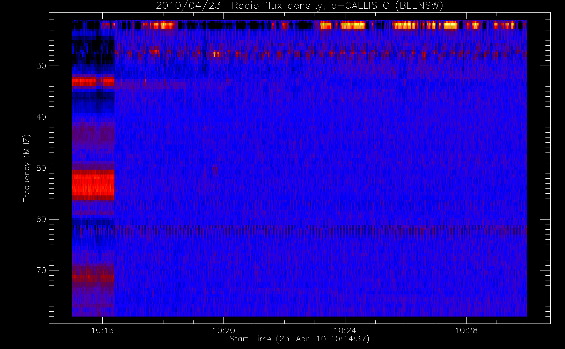The height and width of the screenshot is (349, 565).
Task: Click the red band near 33 MHz at left
Action: pyautogui.click(x=93, y=82)
